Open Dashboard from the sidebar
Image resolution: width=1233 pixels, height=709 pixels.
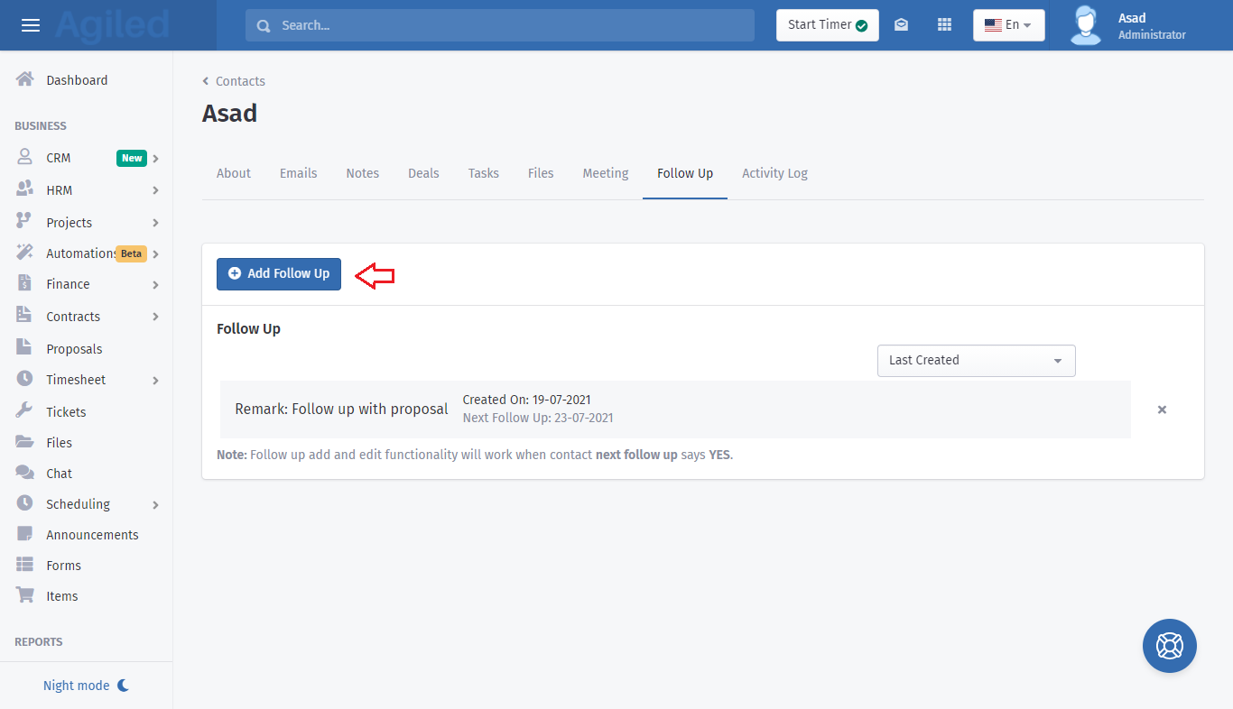[x=77, y=80]
